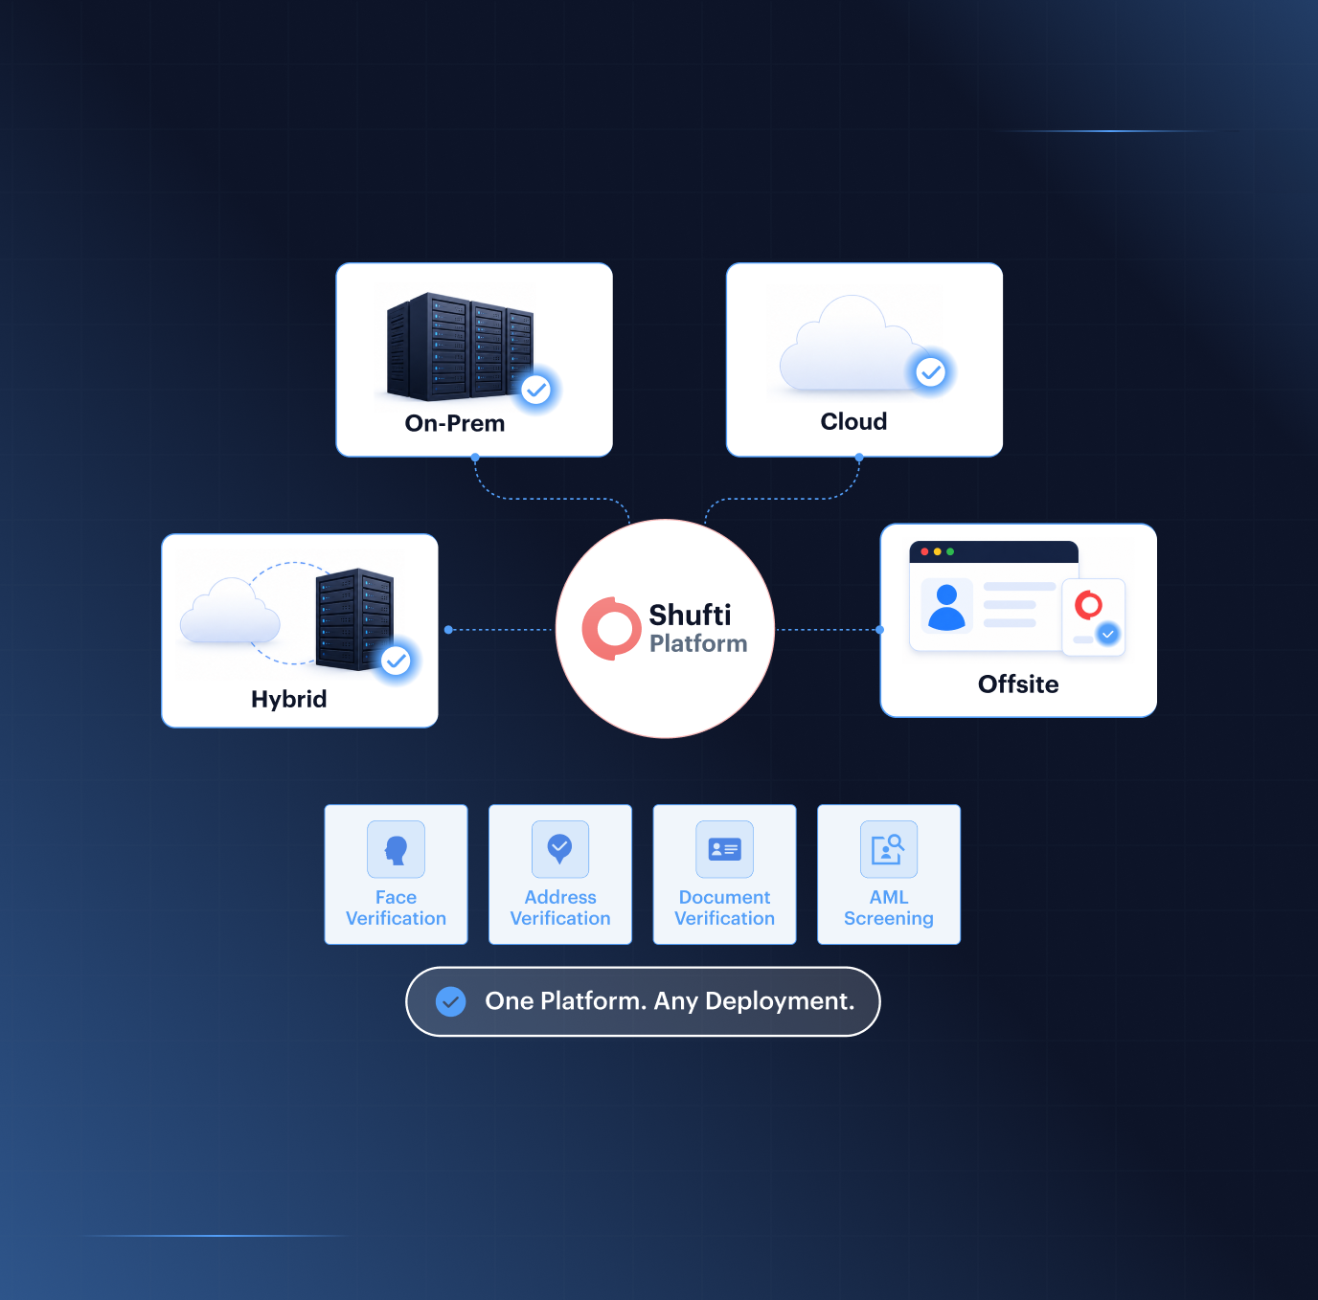Click the "Offsite" label text
The image size is (1318, 1300).
click(x=1018, y=684)
